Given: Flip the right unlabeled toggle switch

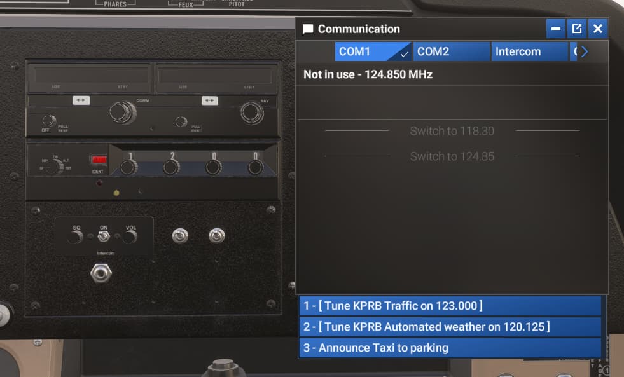Looking at the screenshot, I should (x=217, y=236).
